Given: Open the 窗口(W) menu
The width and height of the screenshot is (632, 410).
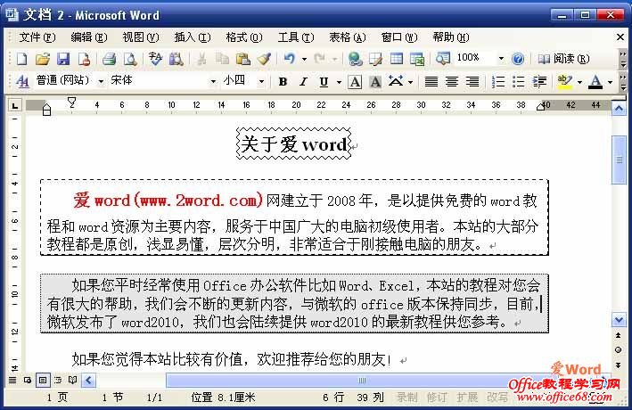Looking at the screenshot, I should [x=399, y=37].
